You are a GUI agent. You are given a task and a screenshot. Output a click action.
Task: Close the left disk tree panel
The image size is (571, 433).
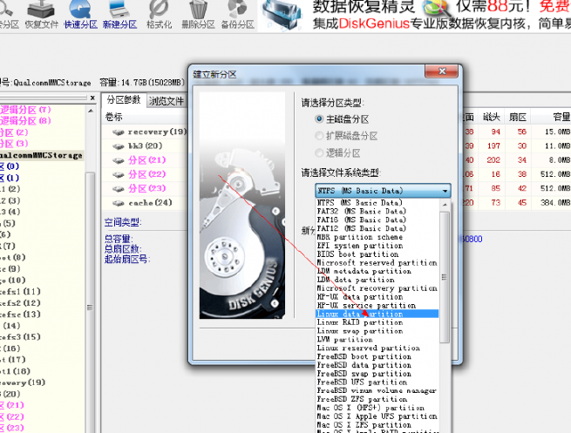[x=92, y=98]
